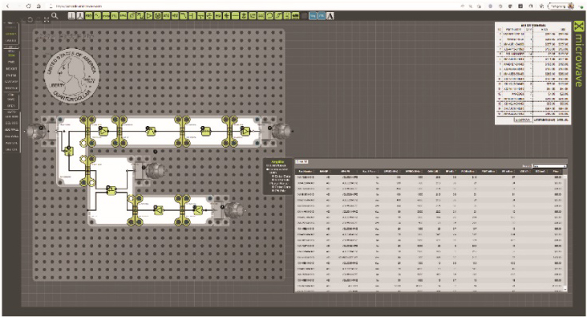Viewport: 587px width, 317px height.
Task: Select the amplifier triangle component icon
Action: pyautogui.click(x=149, y=16)
